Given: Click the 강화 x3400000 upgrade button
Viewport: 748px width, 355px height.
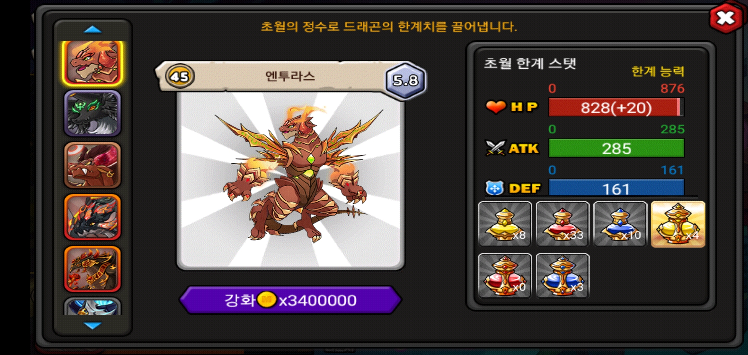Looking at the screenshot, I should click(x=290, y=300).
